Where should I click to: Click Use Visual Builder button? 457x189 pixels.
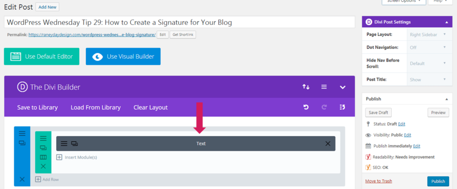pos(123,57)
